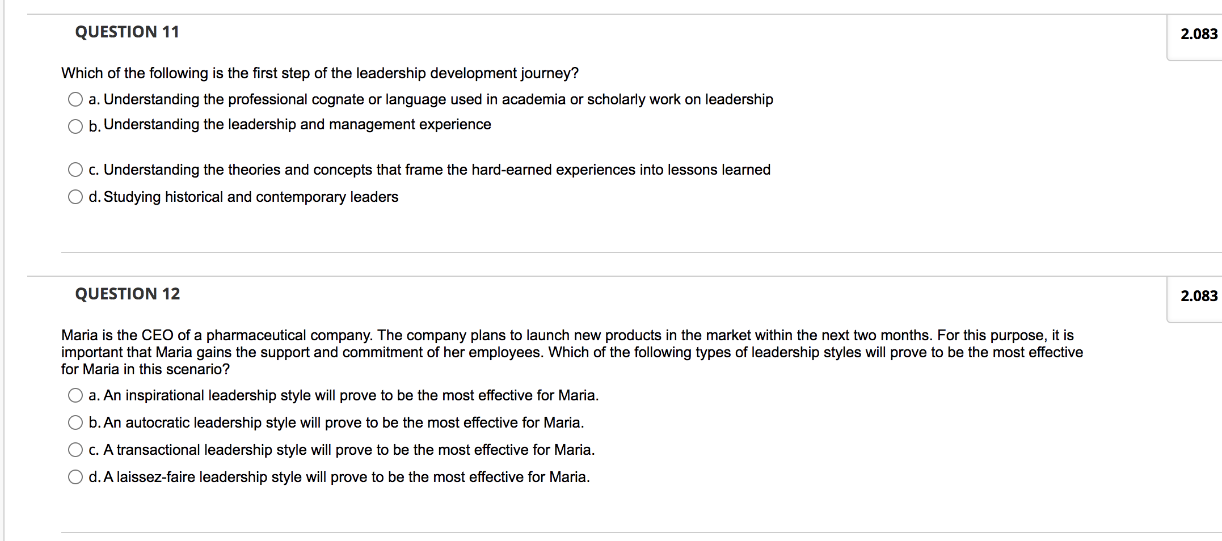Image resolution: width=1222 pixels, height=541 pixels.
Task: Select Question 12 option a radio button
Action: [x=75, y=395]
